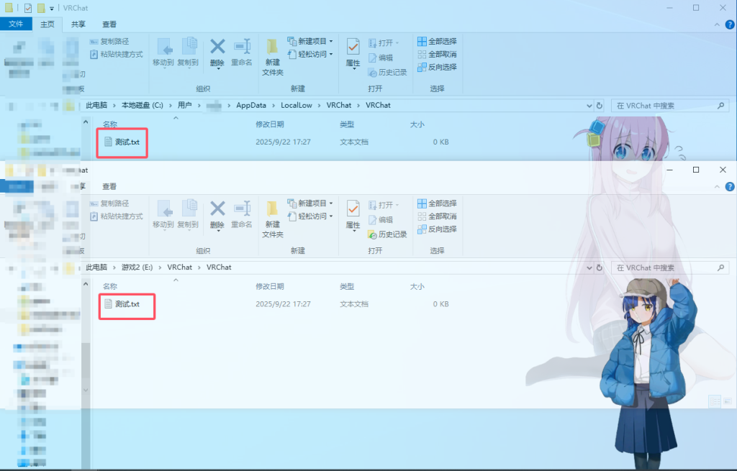Viewport: 737px width, 471px height.
Task: Click 全部选择 (Select All) in the top window
Action: (437, 42)
